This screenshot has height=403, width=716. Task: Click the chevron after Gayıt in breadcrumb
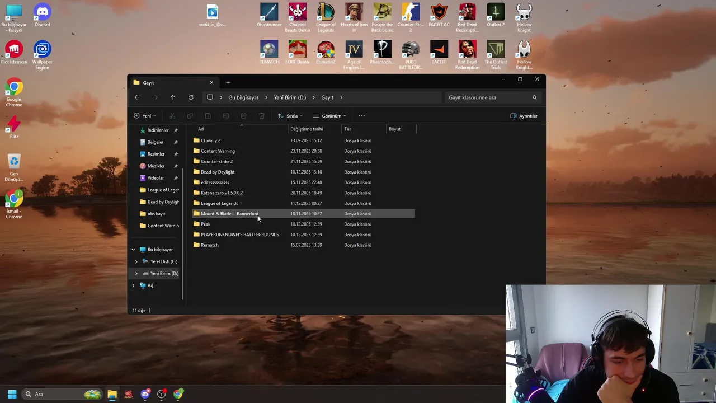pyautogui.click(x=341, y=97)
